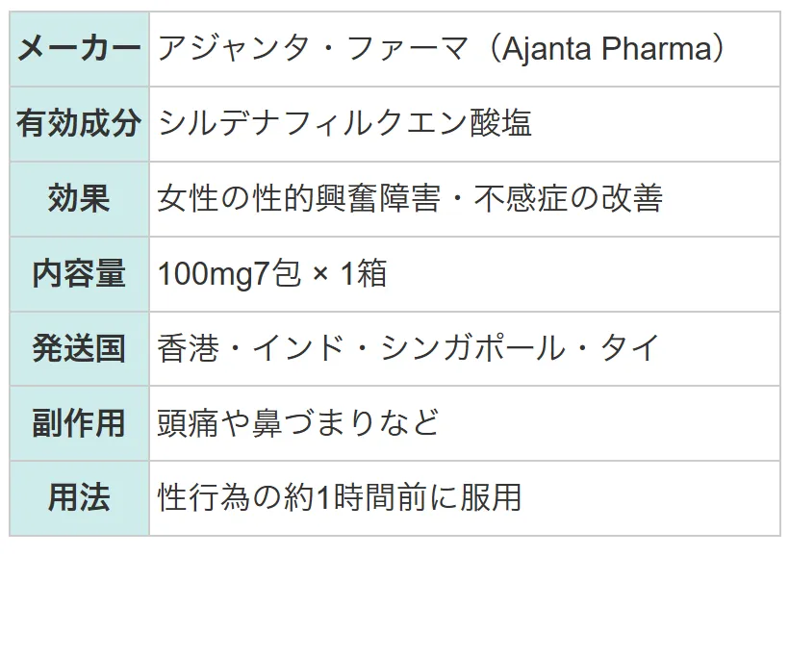Click the 内容量 header cell

click(x=80, y=273)
